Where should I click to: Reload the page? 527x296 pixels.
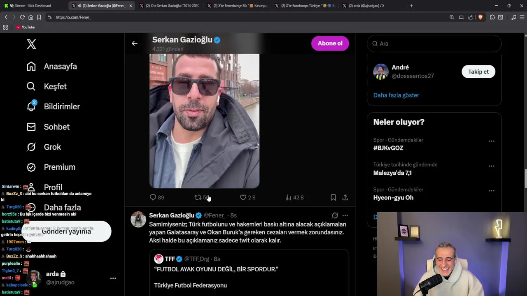click(x=22, y=17)
